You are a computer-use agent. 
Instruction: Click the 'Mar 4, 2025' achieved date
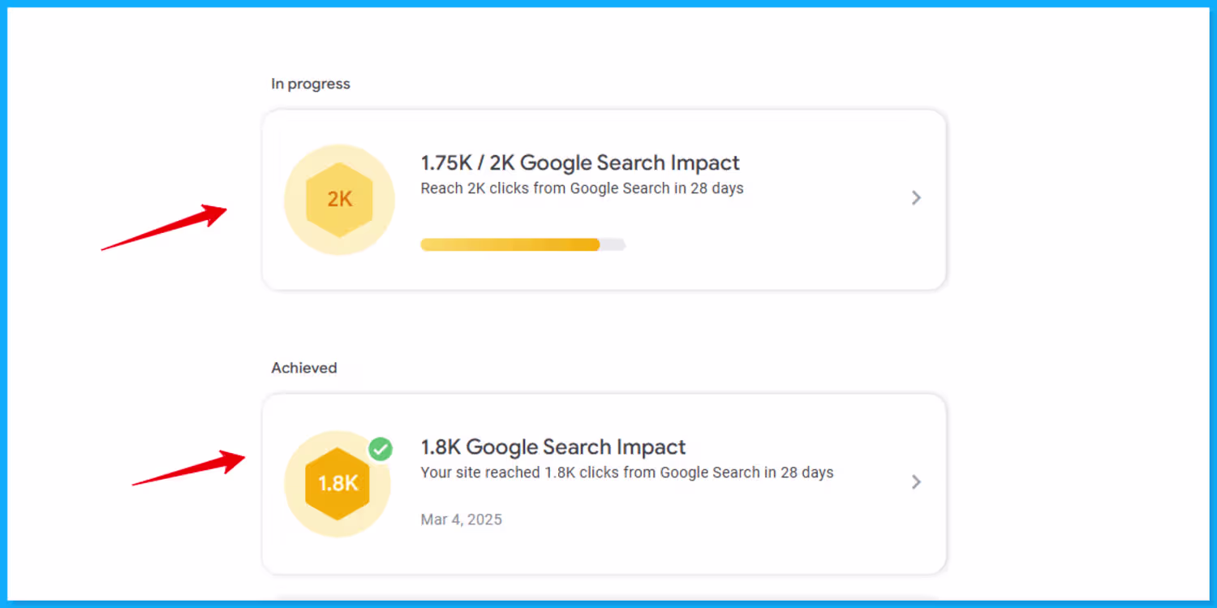(x=461, y=520)
